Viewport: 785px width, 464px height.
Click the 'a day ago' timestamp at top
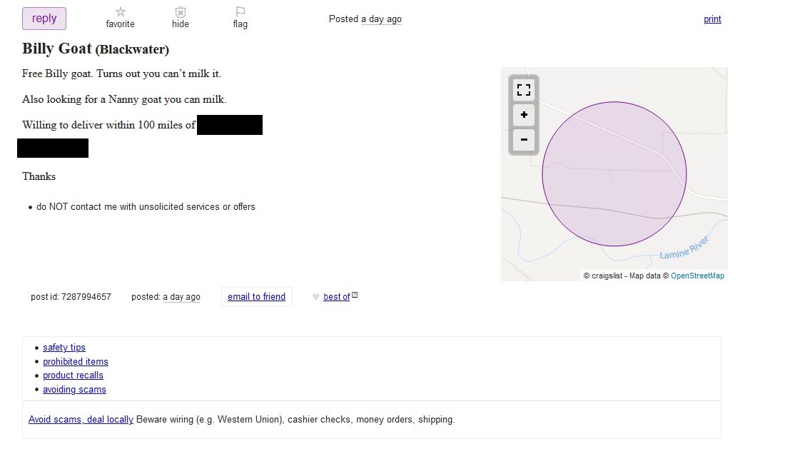click(382, 19)
